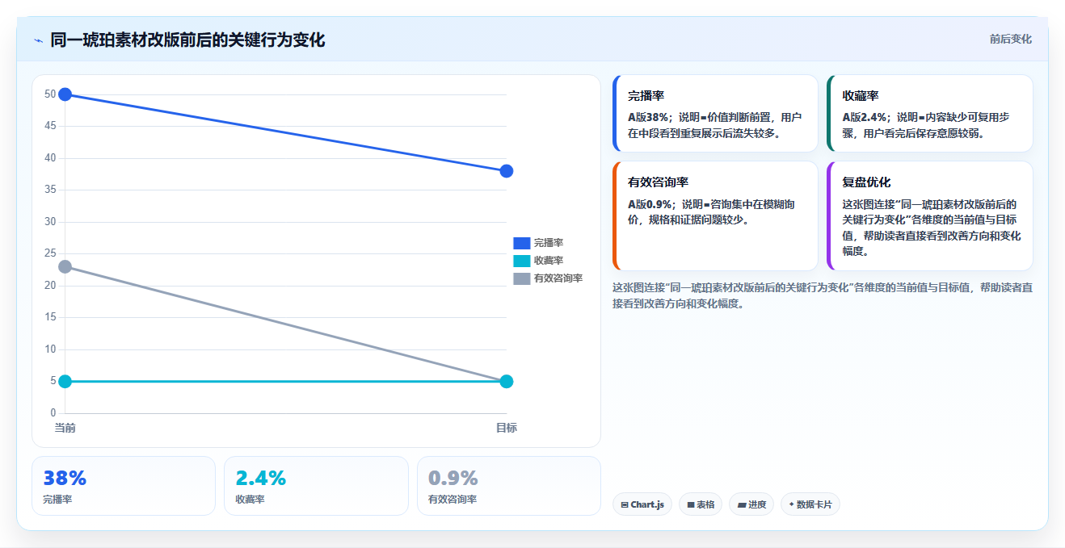Select the teal data point at 目标

(x=507, y=381)
